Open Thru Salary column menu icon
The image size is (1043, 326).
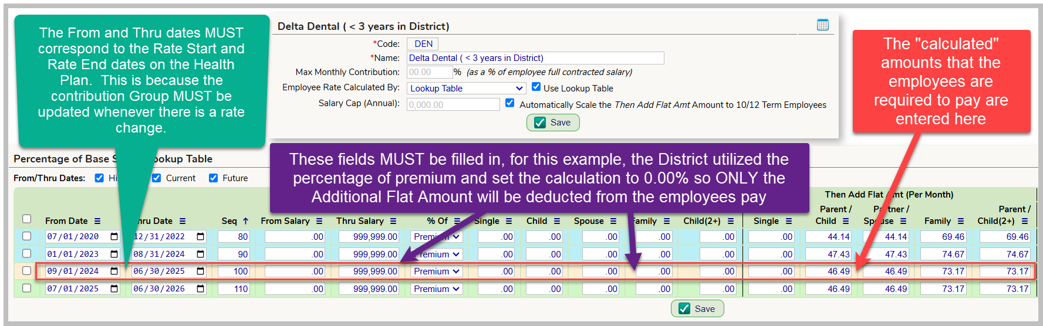tap(393, 221)
